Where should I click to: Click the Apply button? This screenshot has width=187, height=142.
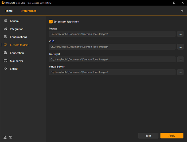172,136
